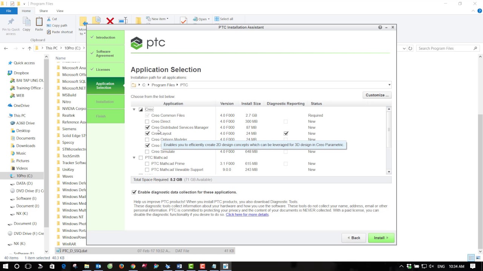Click the Help icon in PTC Installation Assistant
The width and height of the screenshot is (483, 271).
pyautogui.click(x=380, y=27)
